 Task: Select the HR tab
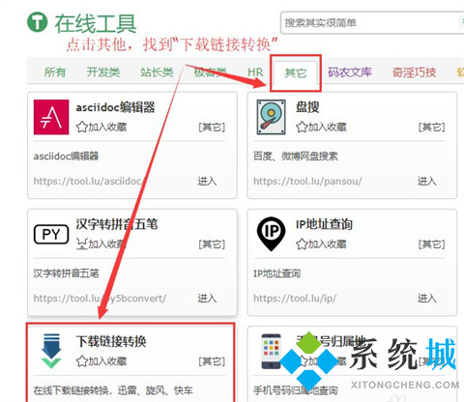click(255, 72)
